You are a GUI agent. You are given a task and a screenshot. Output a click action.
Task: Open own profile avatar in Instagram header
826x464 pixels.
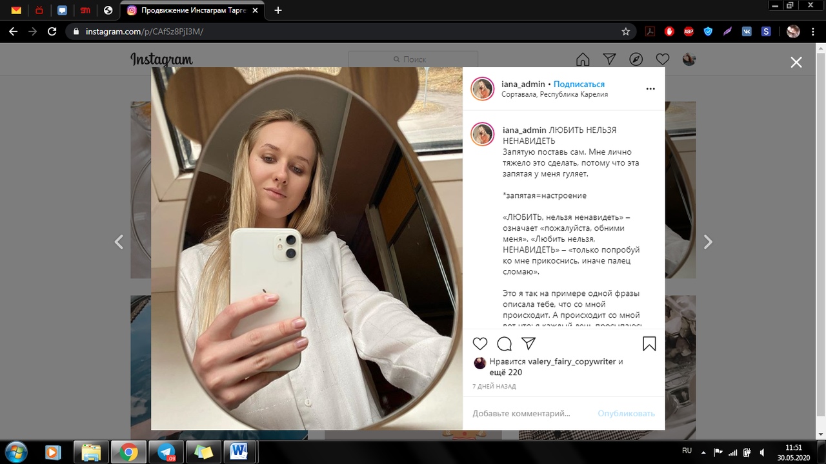[x=689, y=59]
